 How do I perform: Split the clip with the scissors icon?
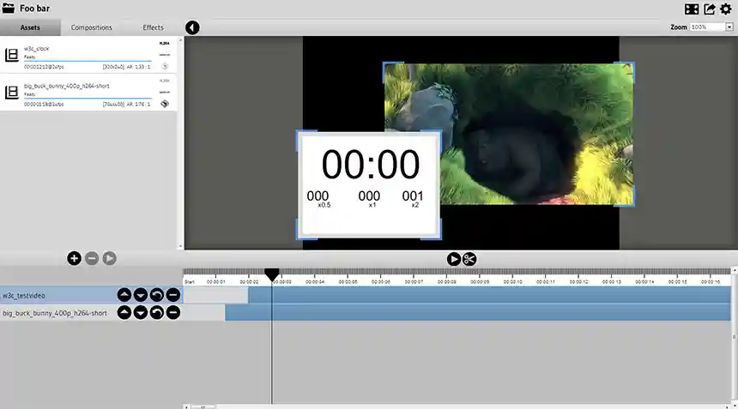(x=469, y=259)
